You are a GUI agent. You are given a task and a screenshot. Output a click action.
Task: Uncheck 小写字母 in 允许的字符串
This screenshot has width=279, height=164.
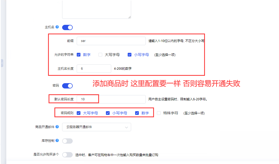coord(130,55)
